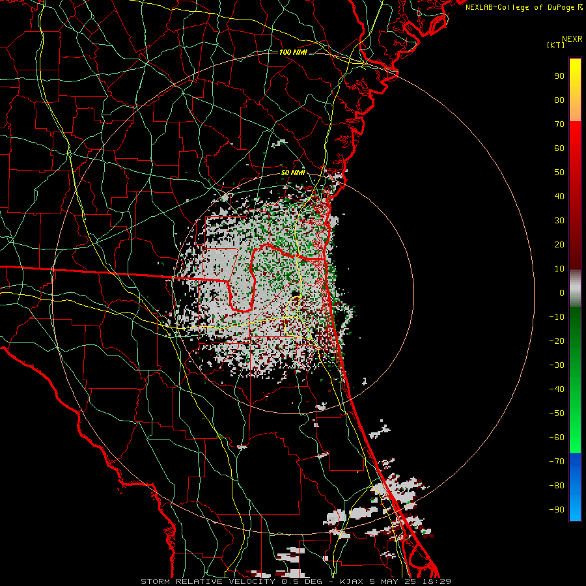
Task: Click the 50 NMI range ring label
Action: click(x=293, y=173)
